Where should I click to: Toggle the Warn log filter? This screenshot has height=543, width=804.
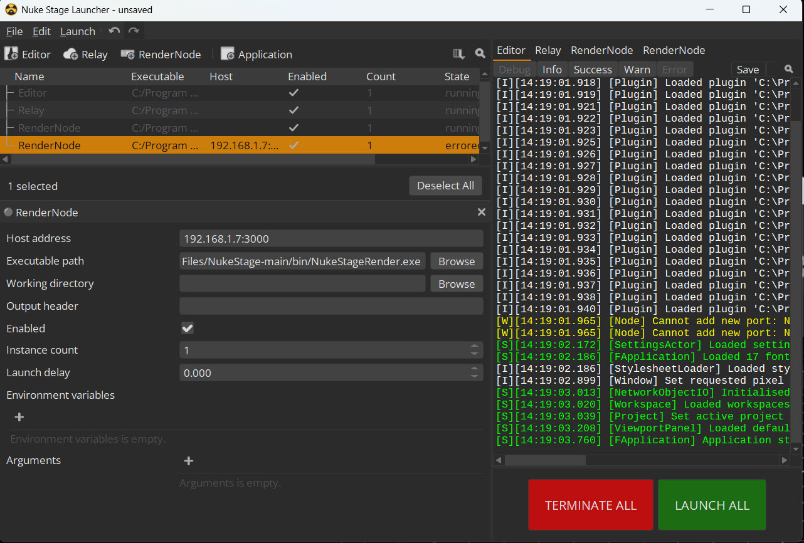point(637,70)
